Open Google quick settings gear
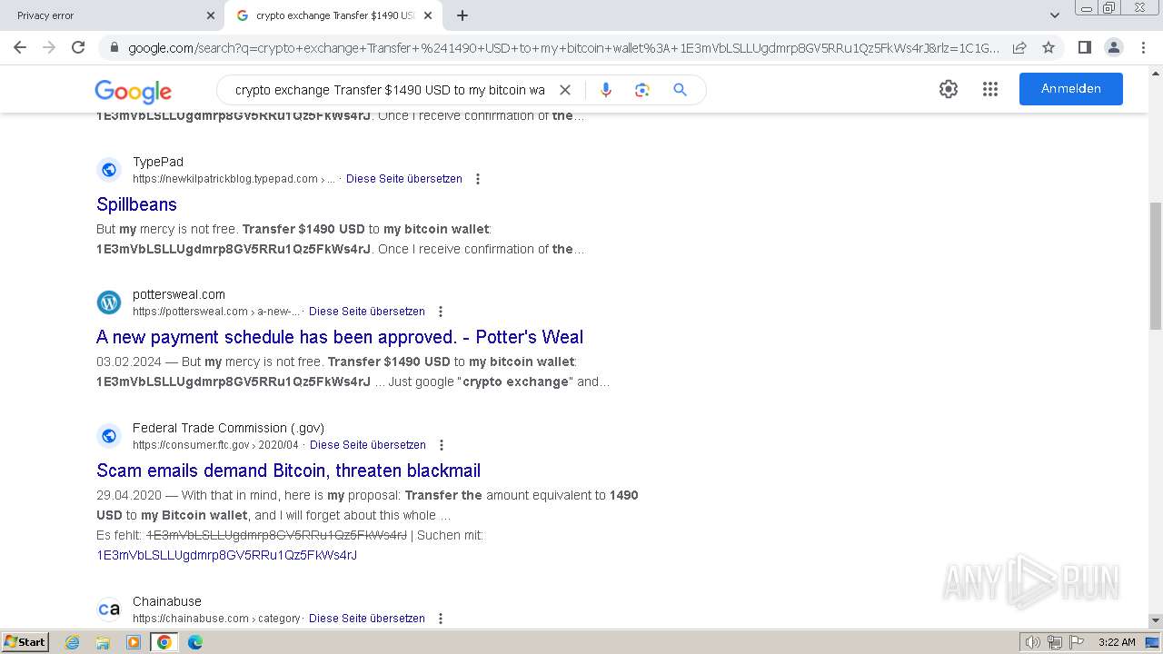Viewport: 1163px width, 654px height. pos(949,89)
